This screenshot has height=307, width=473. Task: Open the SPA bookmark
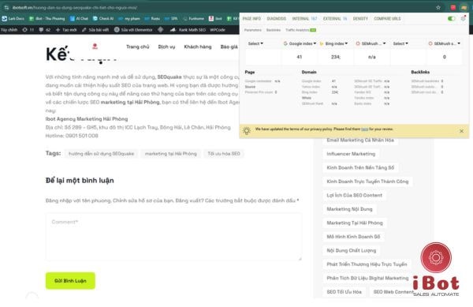pyautogui.click(x=171, y=18)
